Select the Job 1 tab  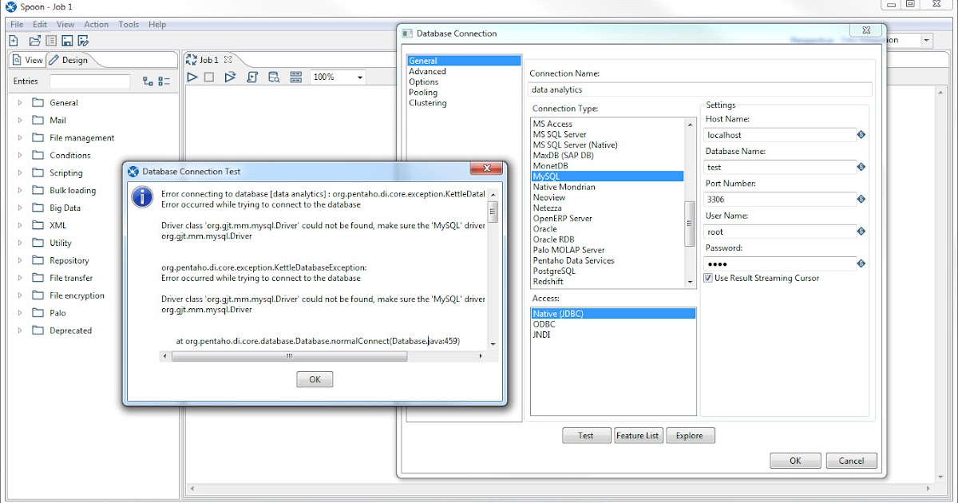tap(209, 60)
